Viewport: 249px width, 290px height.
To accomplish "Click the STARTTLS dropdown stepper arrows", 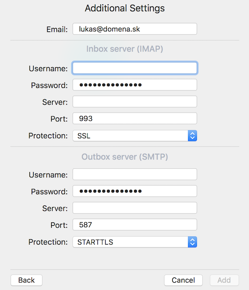I will [193, 242].
